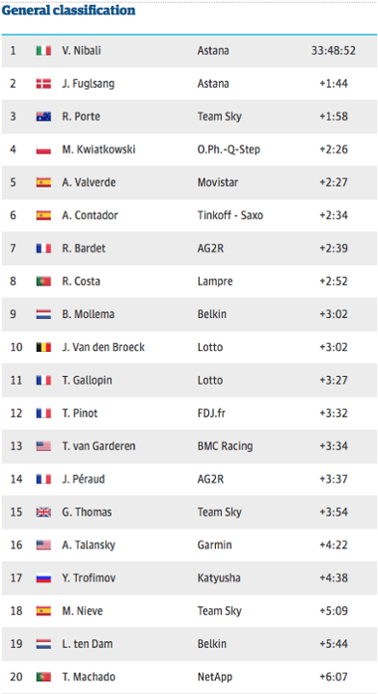Select rank number 16 for A. Talansky
Screen dimensions: 378x694
(x=16, y=546)
